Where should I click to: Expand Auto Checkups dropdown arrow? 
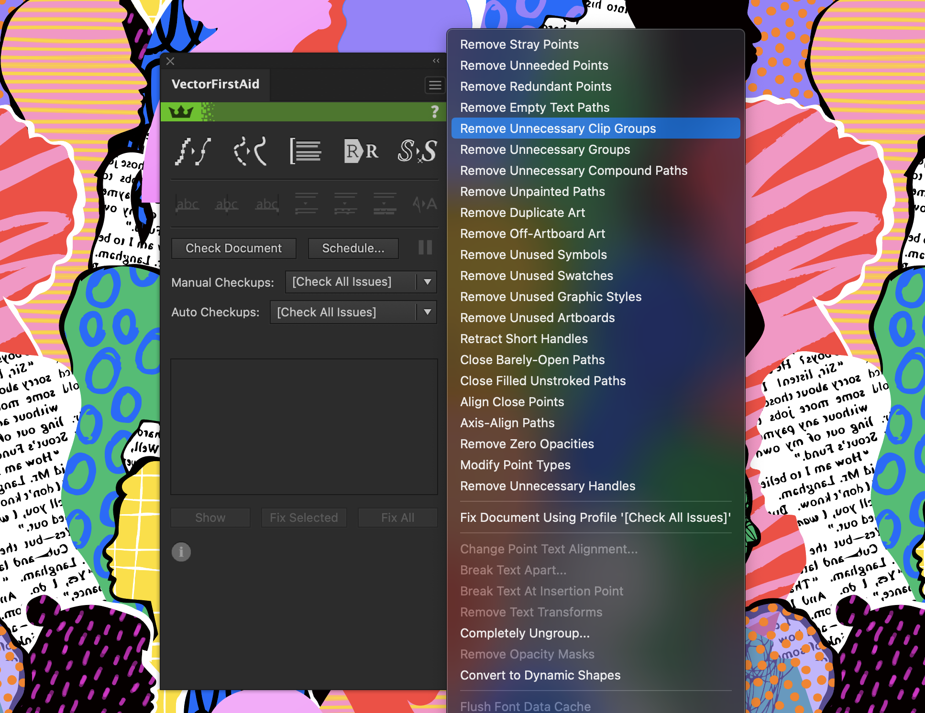[x=428, y=312]
